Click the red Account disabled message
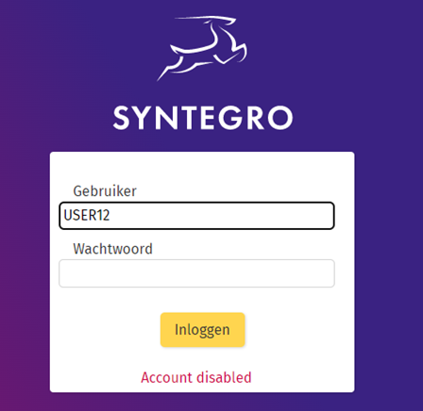The width and height of the screenshot is (423, 411). click(x=196, y=377)
